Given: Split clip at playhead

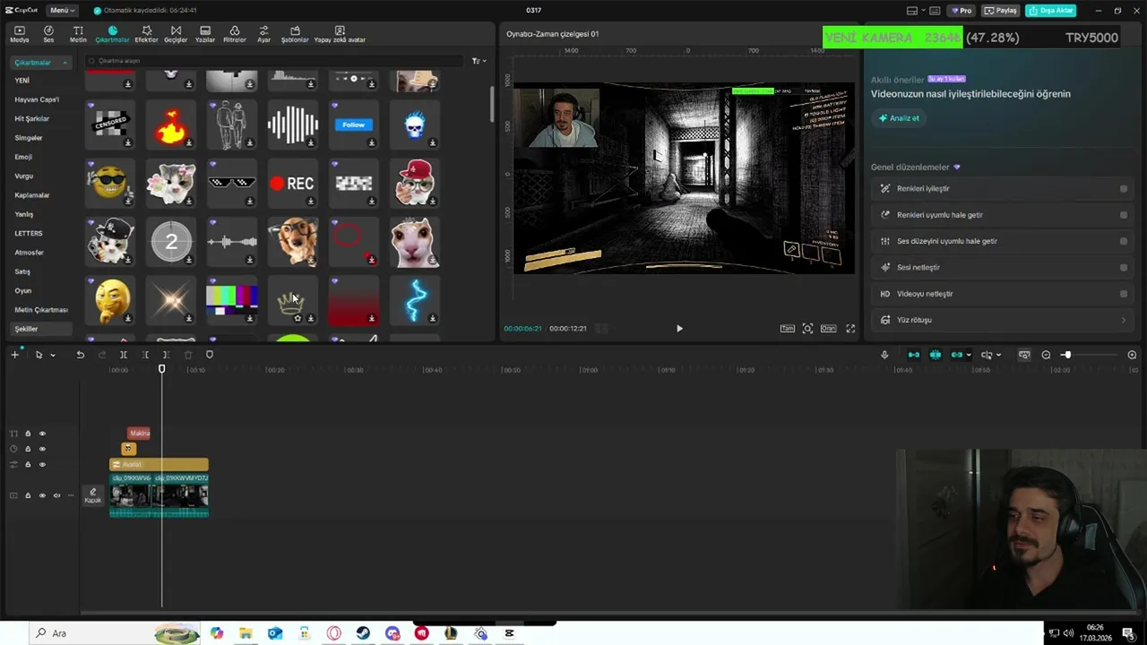Looking at the screenshot, I should (124, 355).
